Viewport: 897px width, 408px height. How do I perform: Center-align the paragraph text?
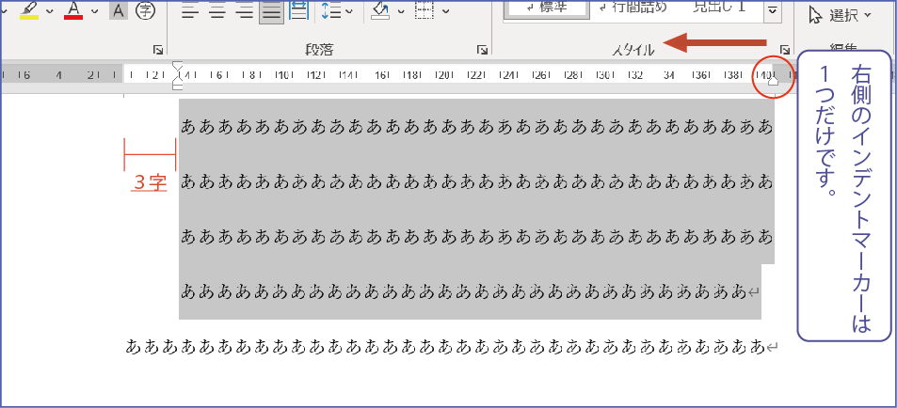pos(217,12)
